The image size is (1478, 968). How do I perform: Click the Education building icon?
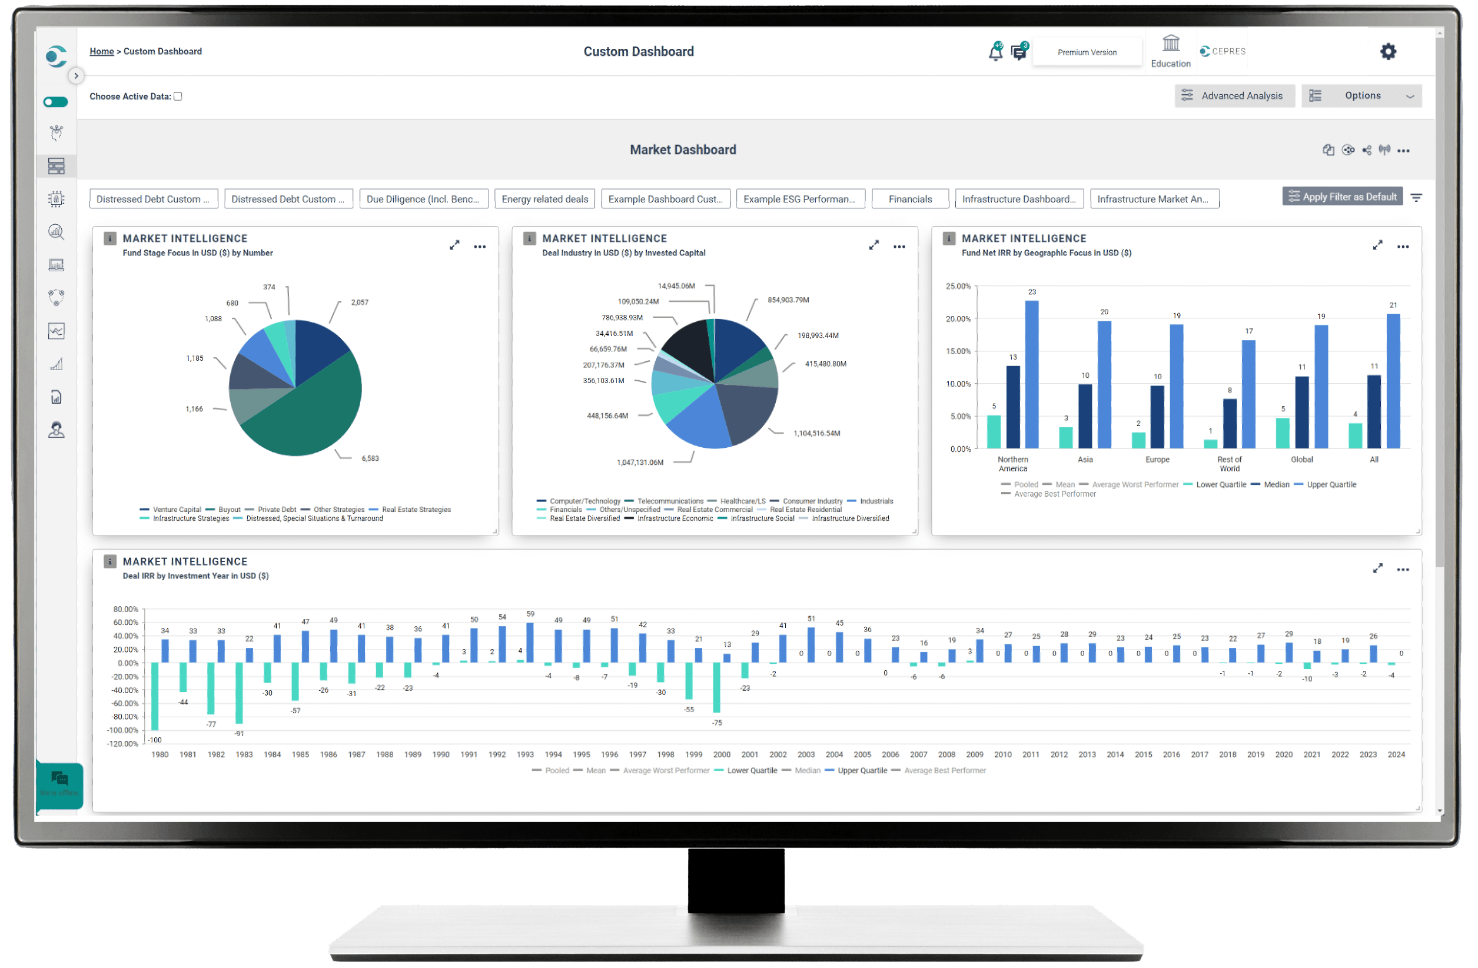click(x=1171, y=44)
